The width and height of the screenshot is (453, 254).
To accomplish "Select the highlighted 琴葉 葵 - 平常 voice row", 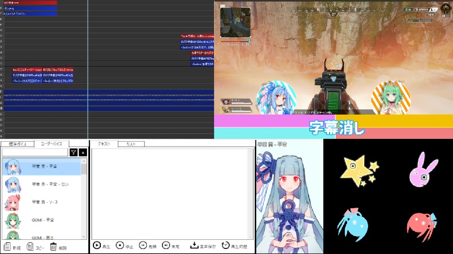I will coord(41,167).
